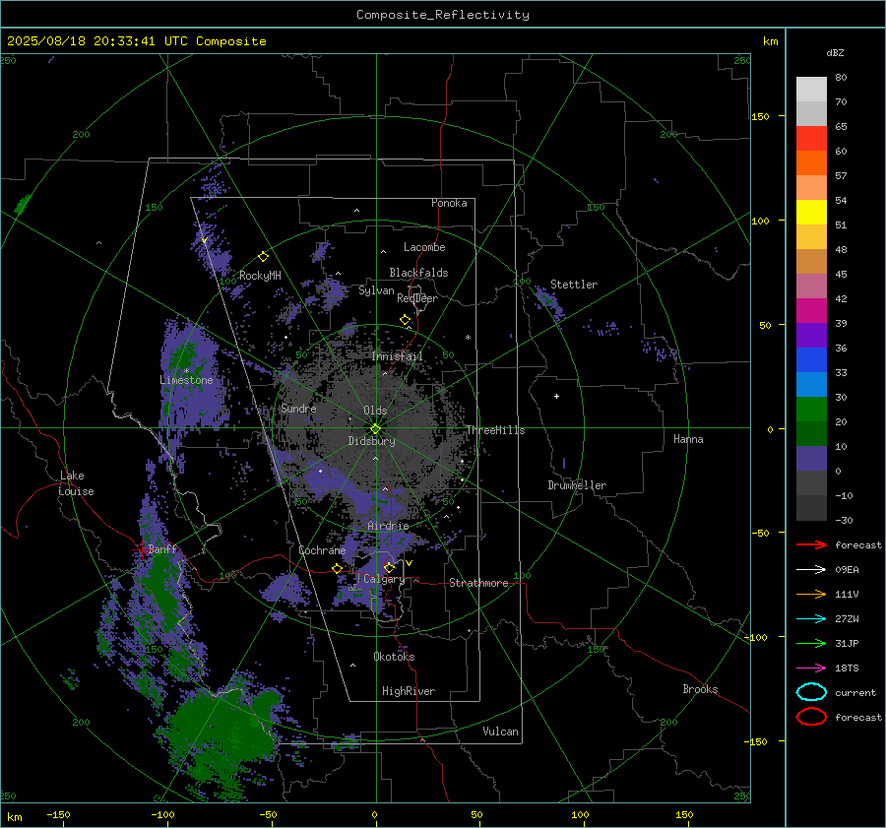Click the Ponoka city label
Image resolution: width=886 pixels, height=828 pixels.
click(x=449, y=203)
